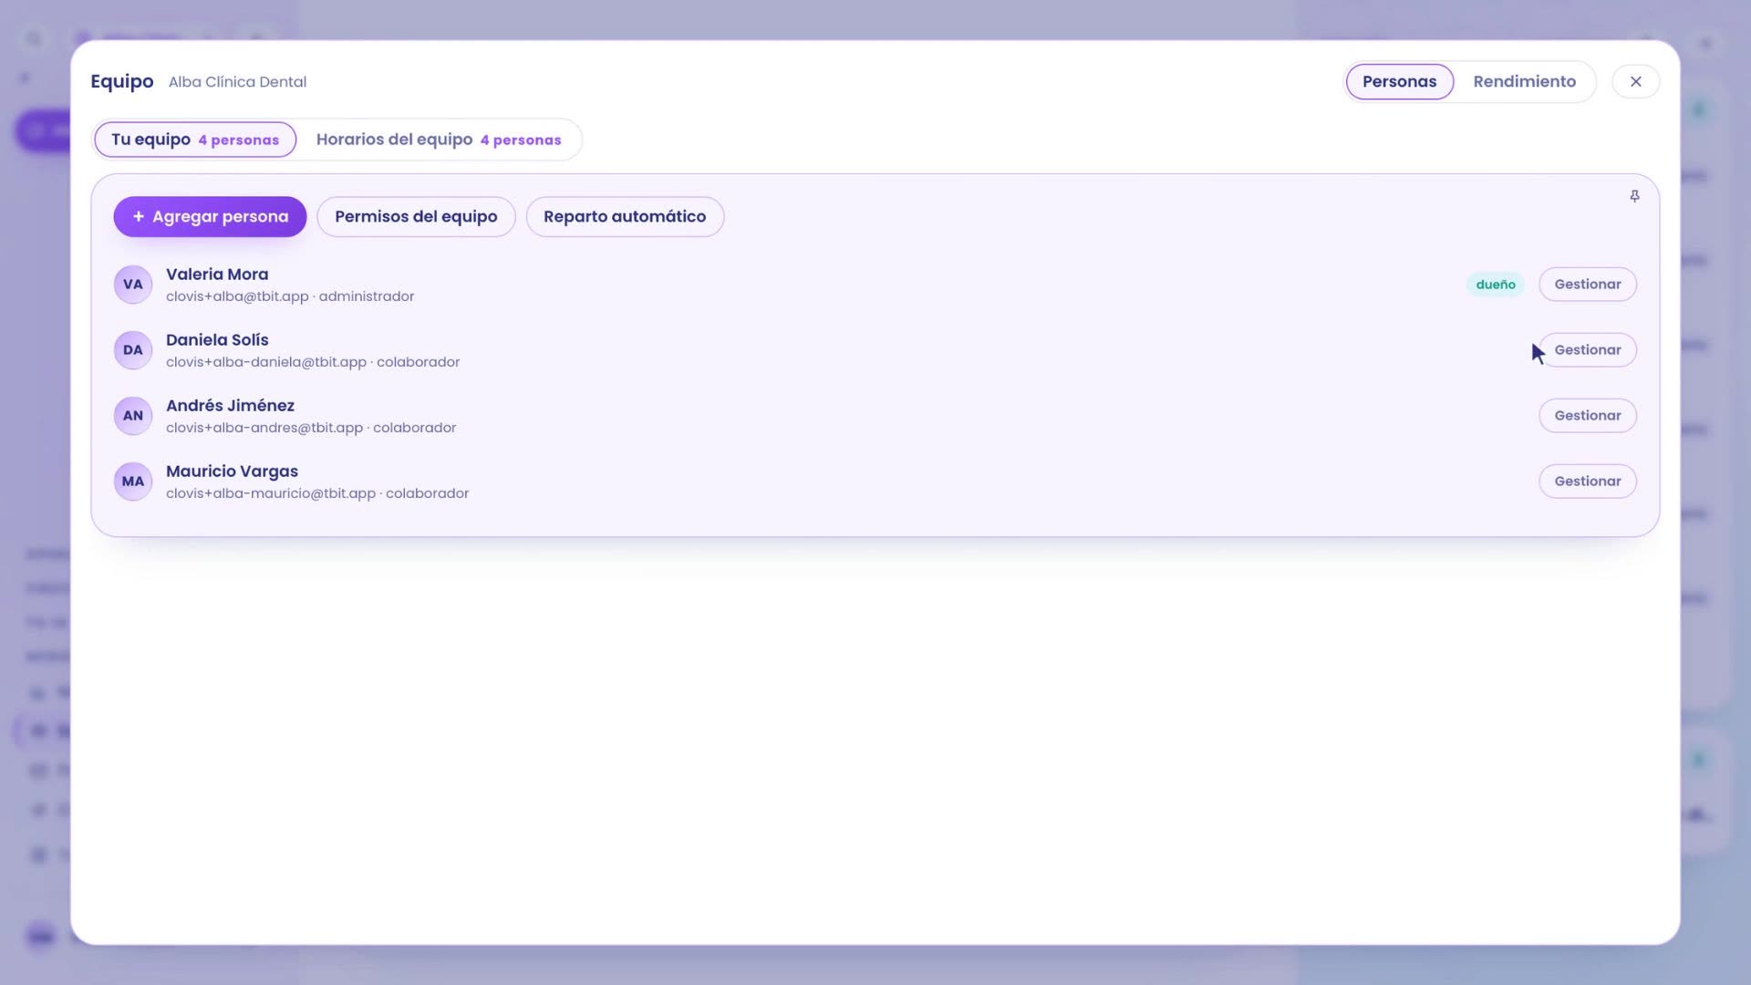Image resolution: width=1751 pixels, height=985 pixels.
Task: Click the Equipo dialog title
Action: click(x=122, y=82)
